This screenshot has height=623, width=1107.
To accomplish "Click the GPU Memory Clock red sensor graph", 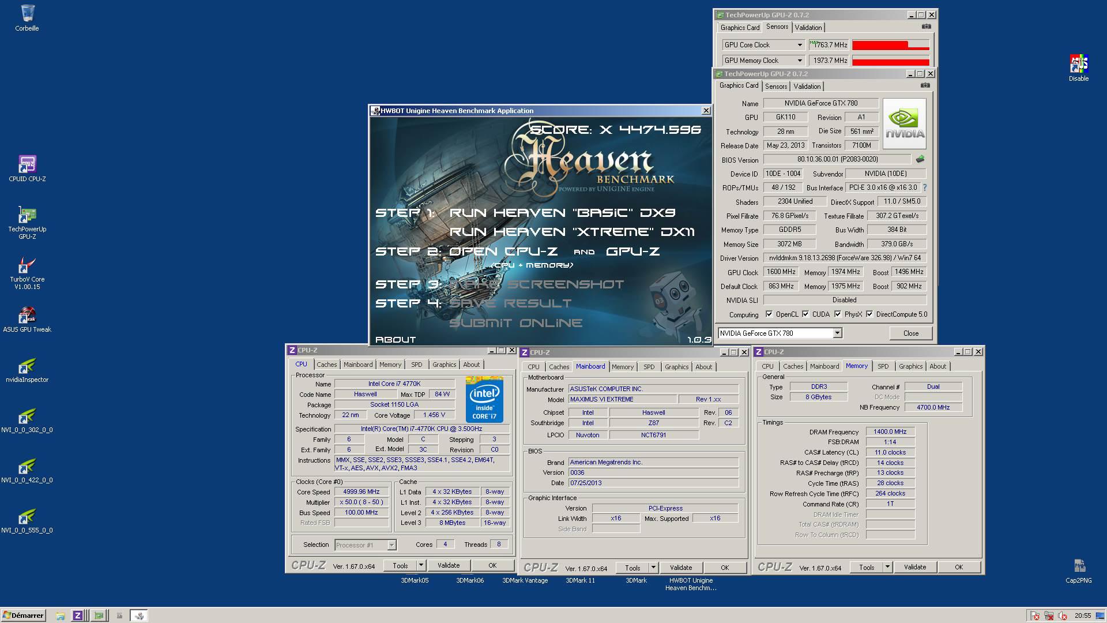I will coord(890,61).
